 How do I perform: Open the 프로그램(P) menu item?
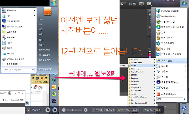click(x=171, y=61)
